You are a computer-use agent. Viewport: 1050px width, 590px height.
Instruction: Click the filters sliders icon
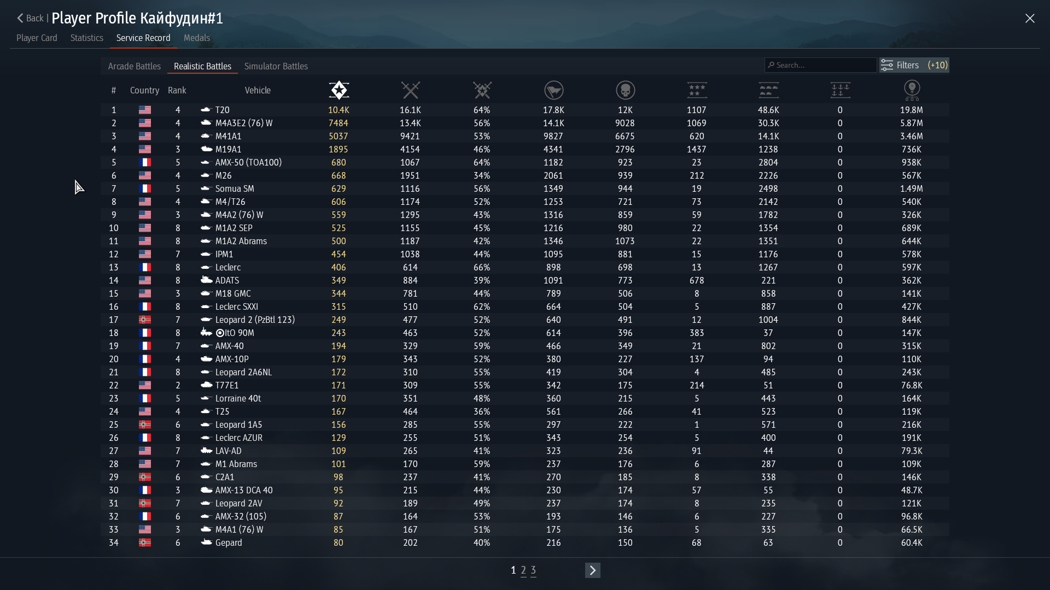pyautogui.click(x=887, y=66)
